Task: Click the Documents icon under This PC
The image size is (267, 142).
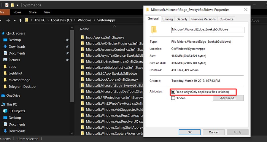Action: click(x=5, y=124)
